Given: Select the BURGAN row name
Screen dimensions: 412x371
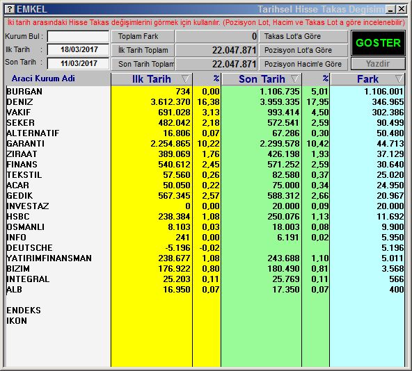Looking at the screenshot, I should (x=24, y=91).
